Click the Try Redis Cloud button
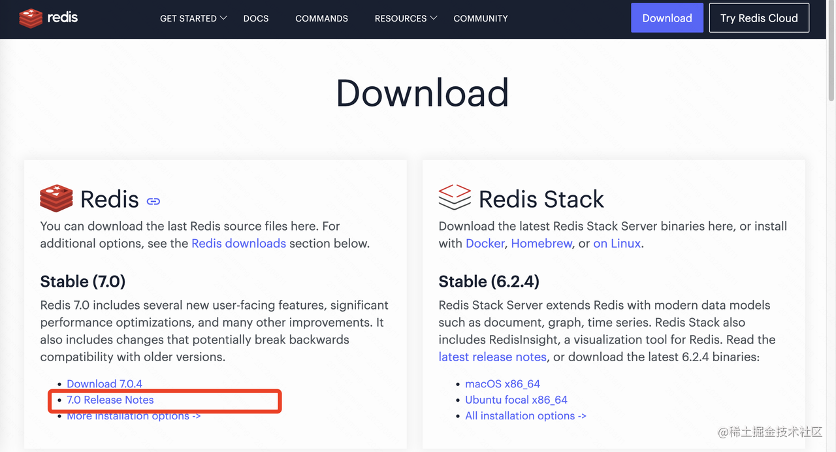The width and height of the screenshot is (836, 452). pos(759,18)
